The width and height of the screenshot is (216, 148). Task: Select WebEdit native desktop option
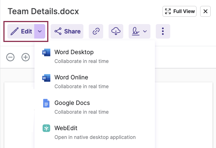tap(95, 132)
